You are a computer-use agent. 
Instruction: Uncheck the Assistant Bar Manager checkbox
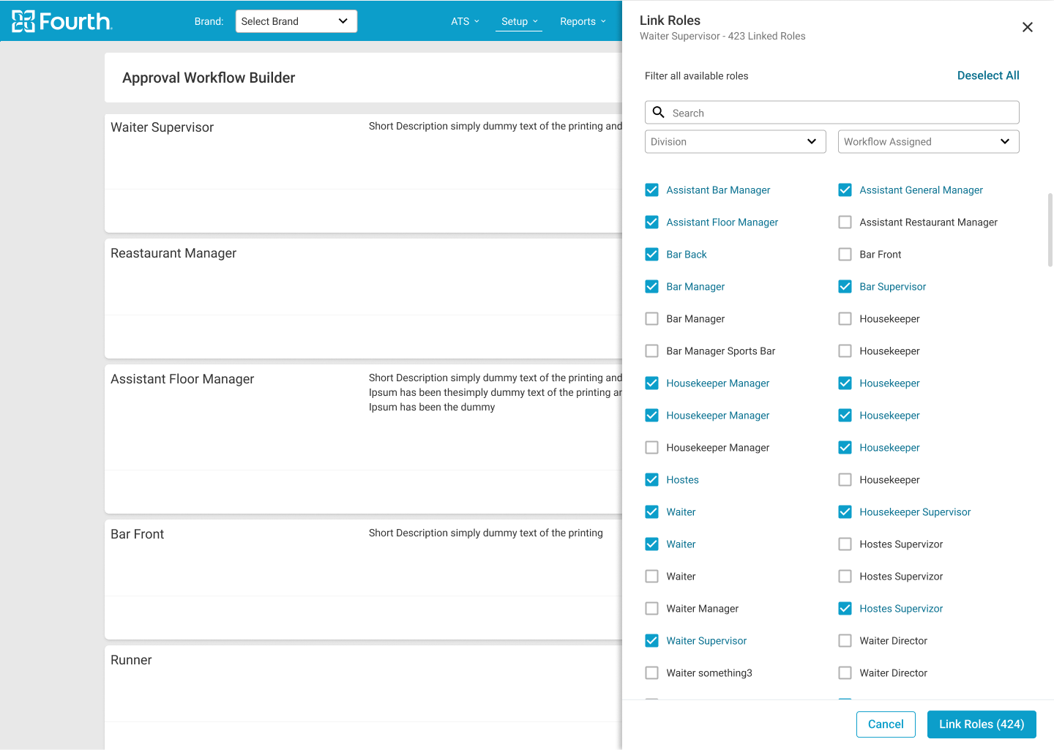[x=651, y=190]
